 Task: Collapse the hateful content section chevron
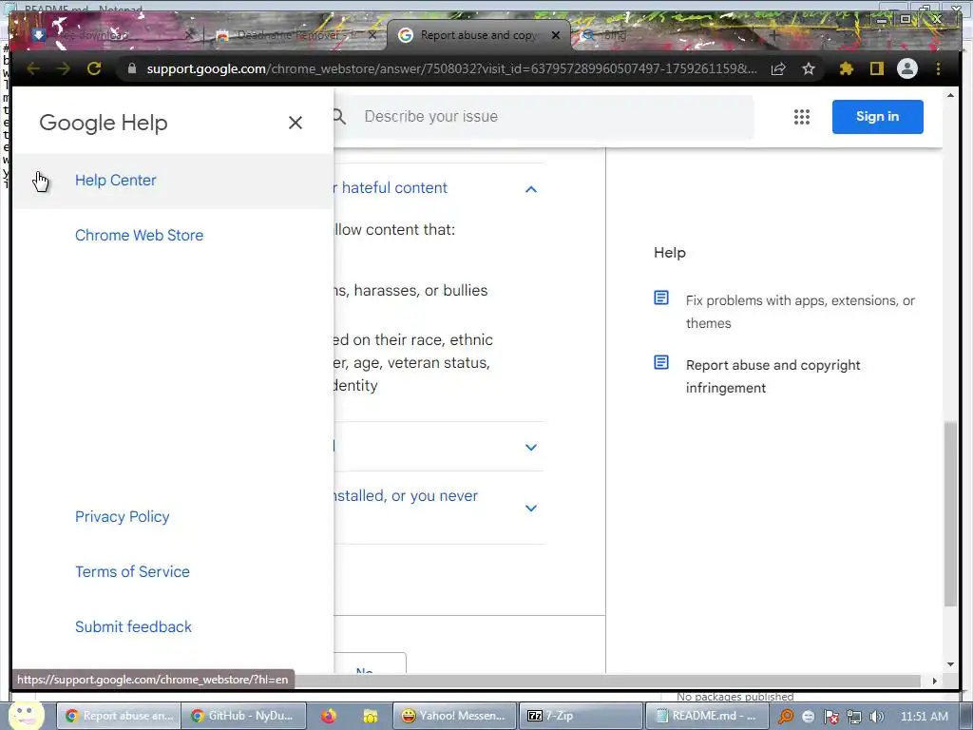(531, 189)
